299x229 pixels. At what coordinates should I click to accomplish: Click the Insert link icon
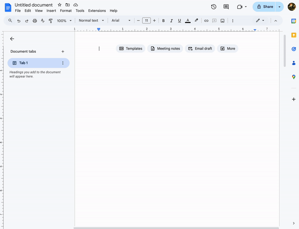(x=206, y=21)
